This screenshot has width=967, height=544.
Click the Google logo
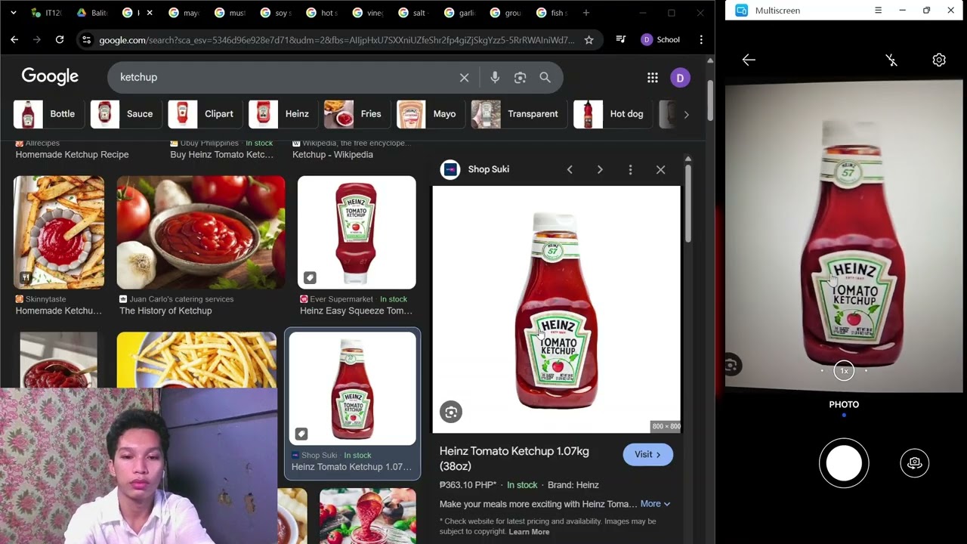tap(50, 76)
